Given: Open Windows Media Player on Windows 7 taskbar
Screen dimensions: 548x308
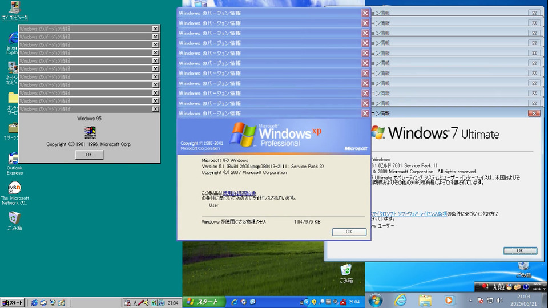Looking at the screenshot, I should tap(449, 301).
